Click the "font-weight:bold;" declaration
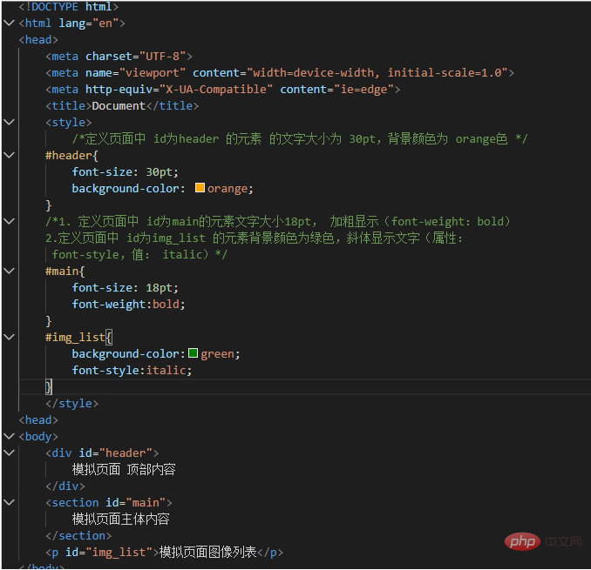 (x=128, y=304)
